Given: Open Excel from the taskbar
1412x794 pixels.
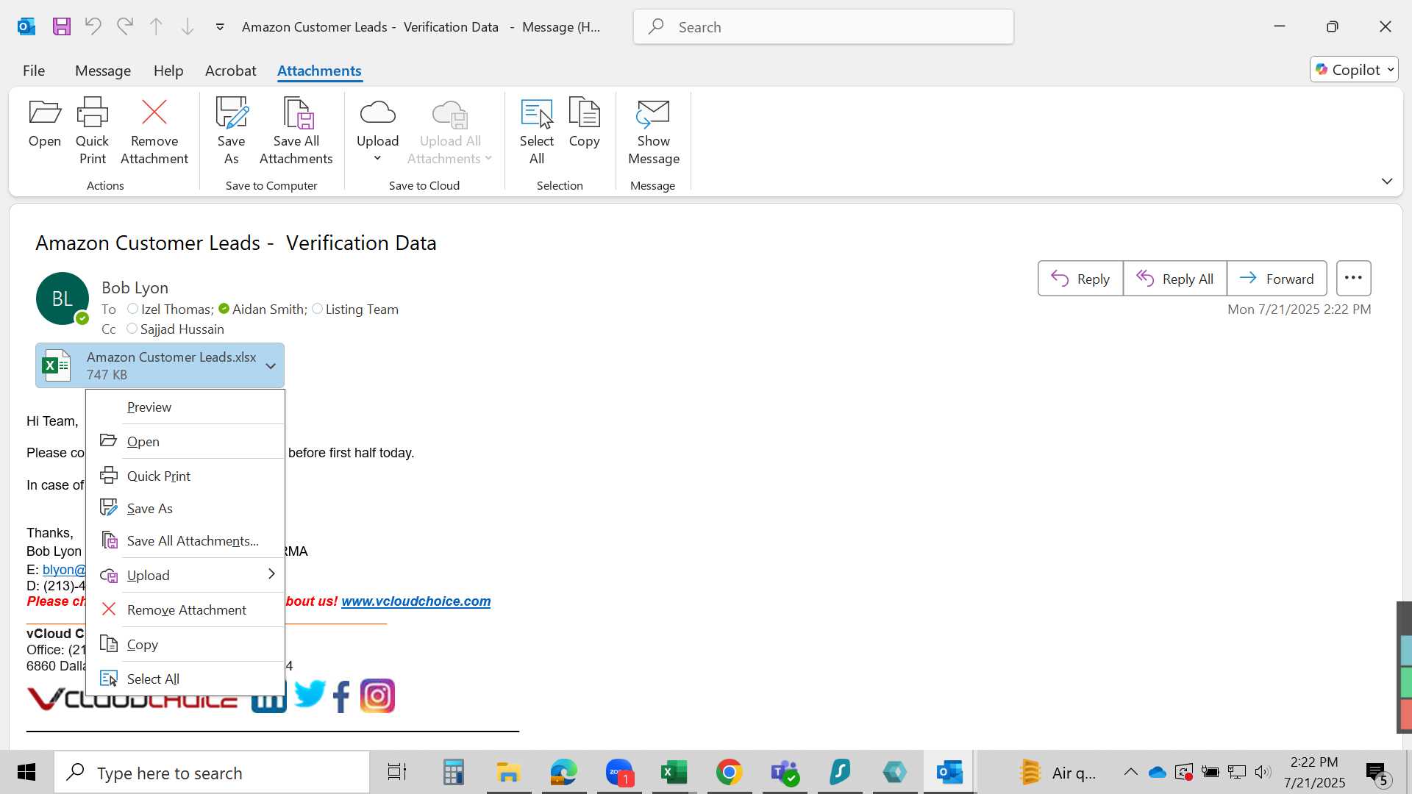Looking at the screenshot, I should click(674, 773).
